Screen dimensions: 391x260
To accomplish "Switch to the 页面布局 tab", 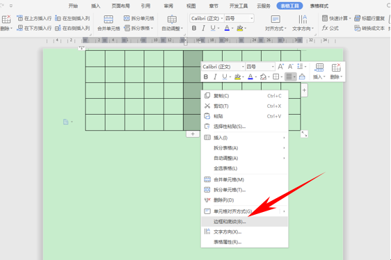I will pyautogui.click(x=120, y=6).
